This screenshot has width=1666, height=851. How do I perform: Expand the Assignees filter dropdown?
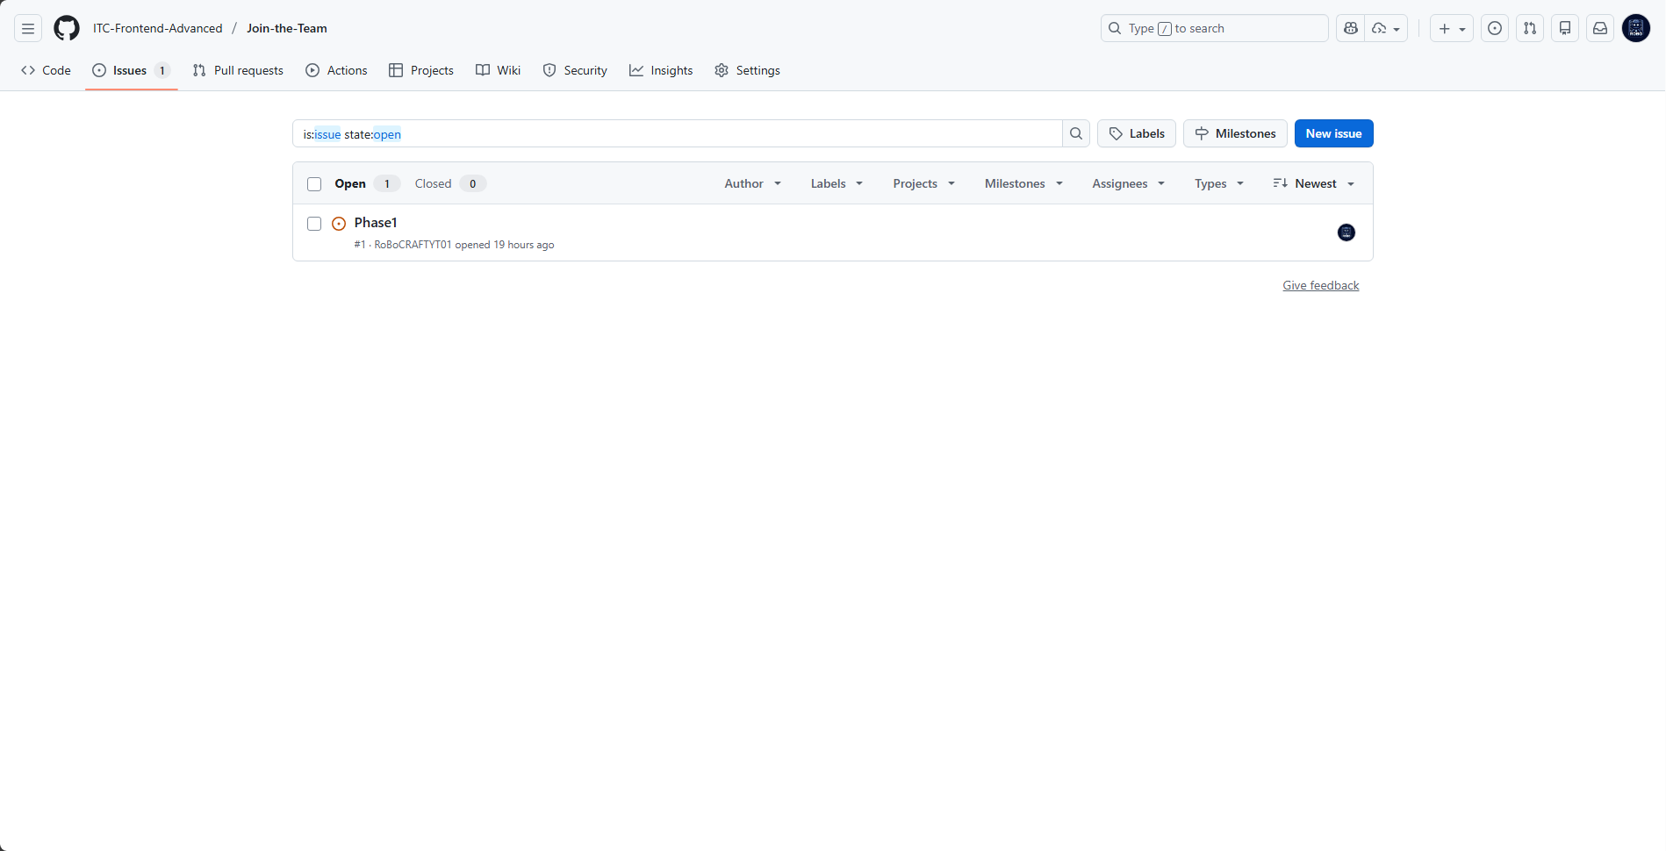pos(1128,183)
